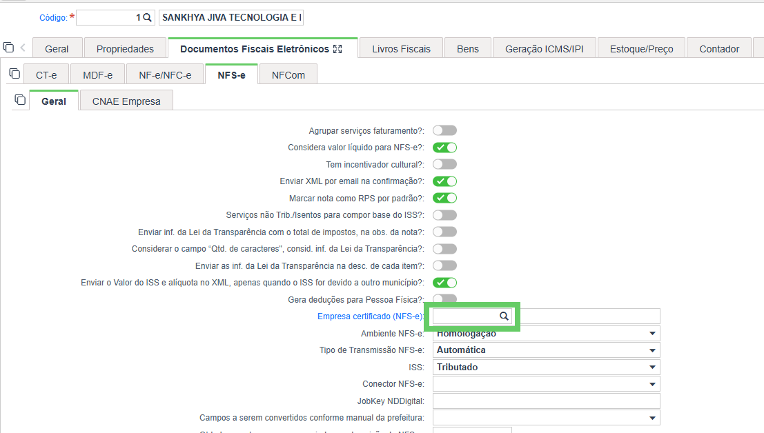Select the inner Geral tab under NFS-e
764x433 pixels.
pyautogui.click(x=54, y=101)
